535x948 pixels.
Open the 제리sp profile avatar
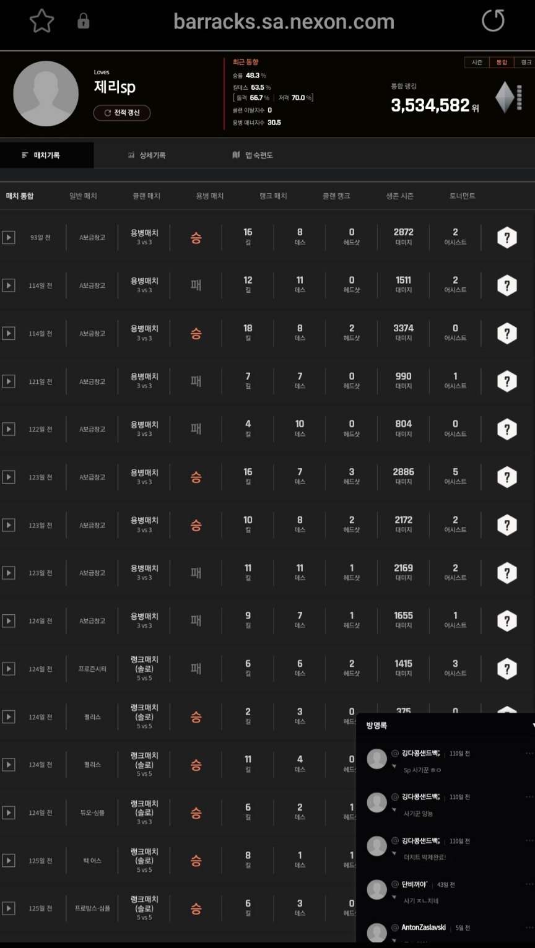(x=46, y=93)
